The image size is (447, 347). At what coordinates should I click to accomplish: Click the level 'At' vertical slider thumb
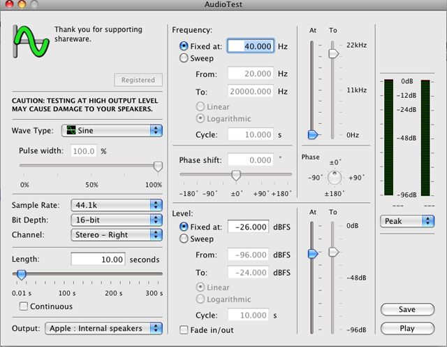pos(313,253)
